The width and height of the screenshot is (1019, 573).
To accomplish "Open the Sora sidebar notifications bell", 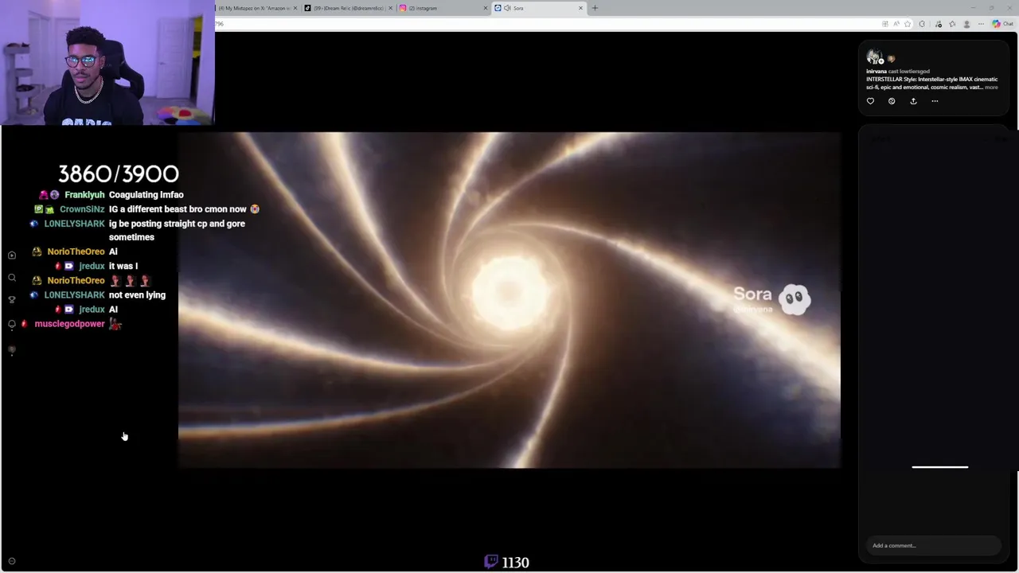I will click(12, 324).
